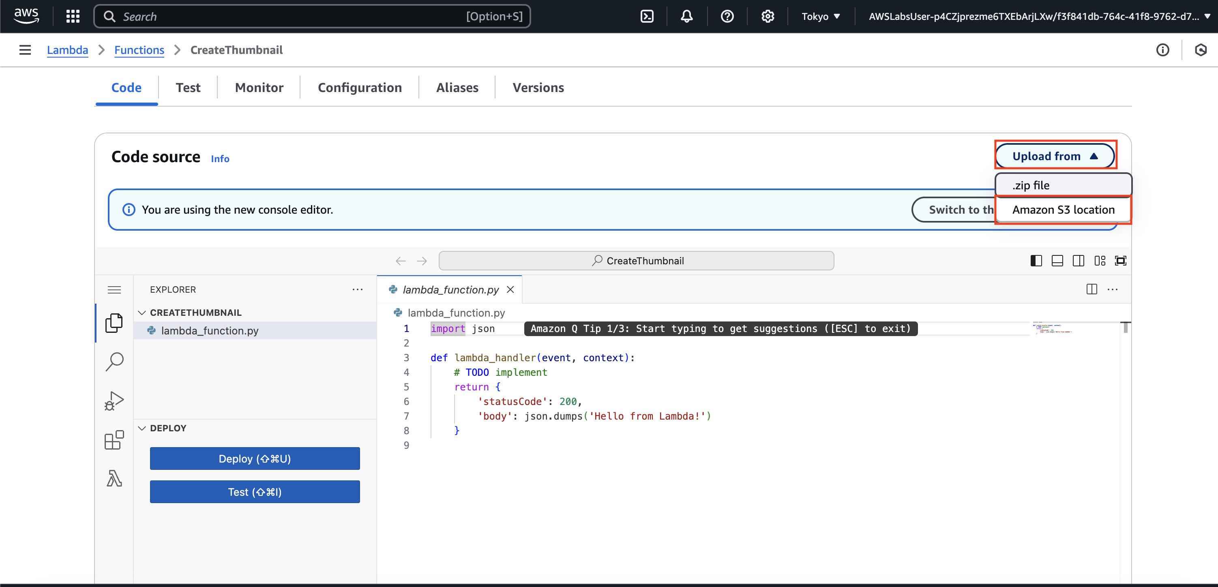
Task: Toggle primary side bar layout icon
Action: (1036, 261)
